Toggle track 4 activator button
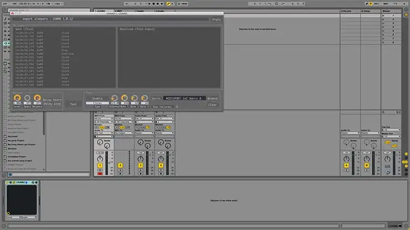Screen dimensions: 410x230 tap(161, 165)
